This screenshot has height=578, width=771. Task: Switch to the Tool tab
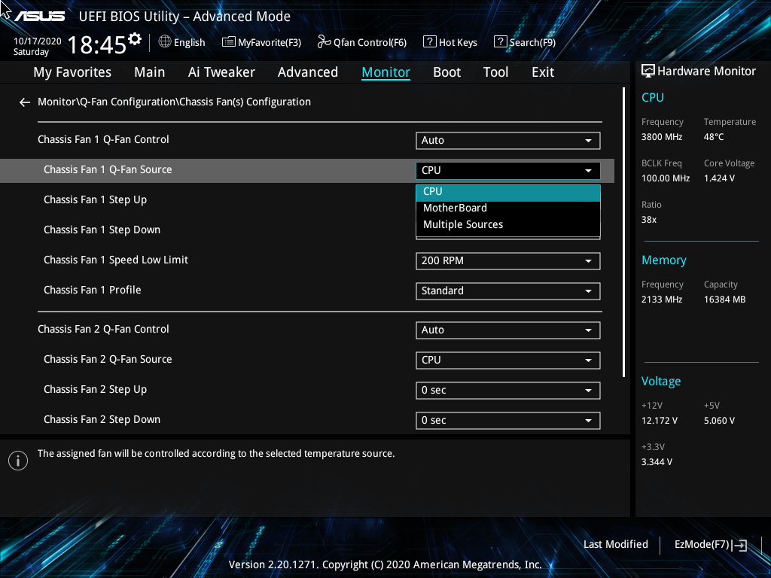coord(495,72)
